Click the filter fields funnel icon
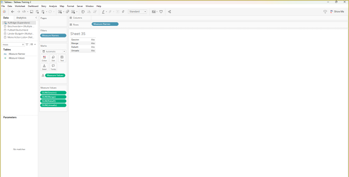Screen dimensions: 349x177 [27, 45]
